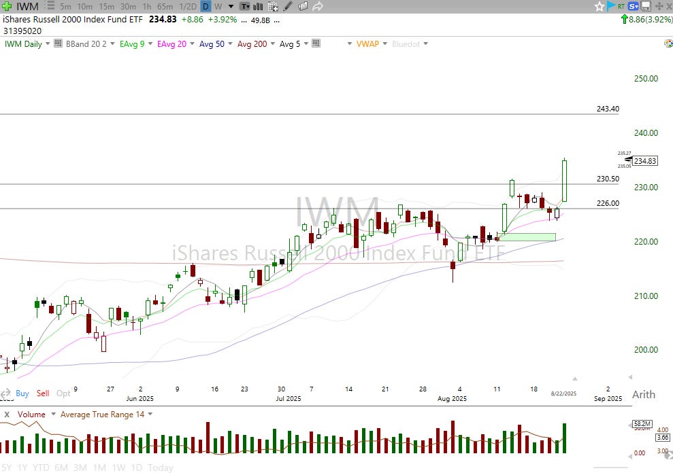Click the favorite star icon
The height and width of the screenshot is (475, 673).
tap(600, 6)
